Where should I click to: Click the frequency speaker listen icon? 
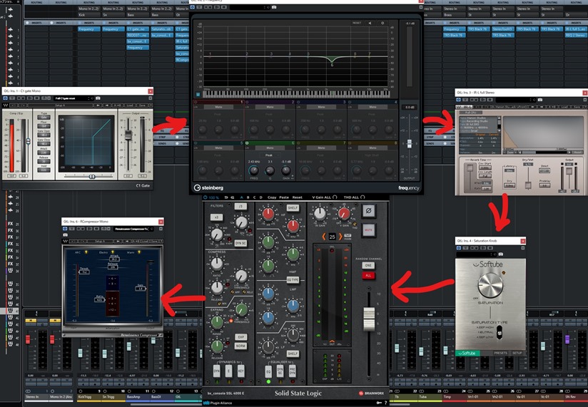point(370,23)
